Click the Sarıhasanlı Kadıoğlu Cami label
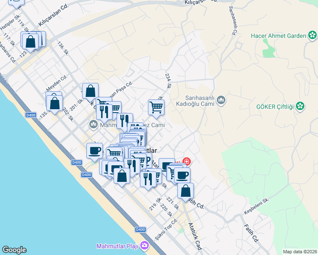The height and width of the screenshot is (255, 318). [x=195, y=101]
